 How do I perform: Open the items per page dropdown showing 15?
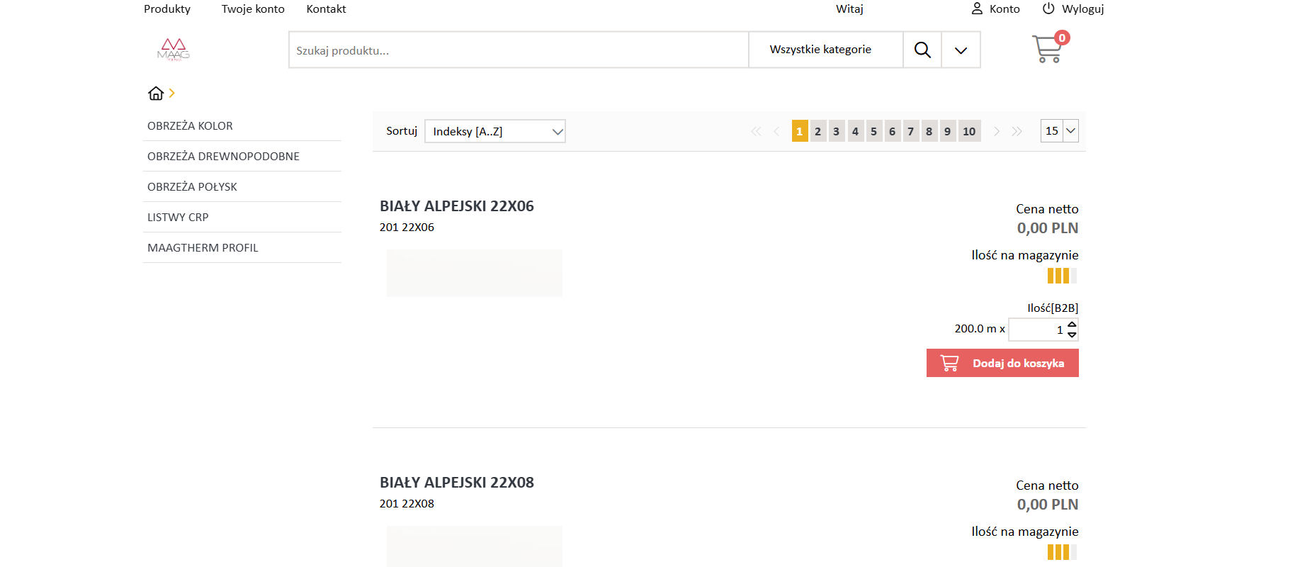(x=1059, y=131)
